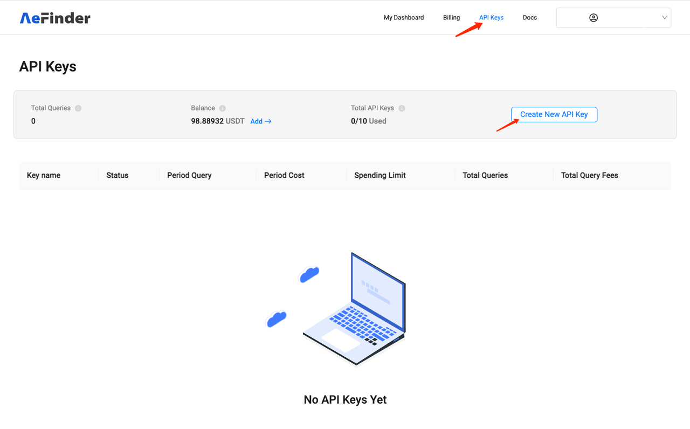Click the Total Query Fees column header
Screen dimensions: 690x429
tap(589, 175)
